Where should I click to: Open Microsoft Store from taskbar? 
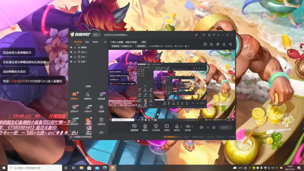point(89,168)
